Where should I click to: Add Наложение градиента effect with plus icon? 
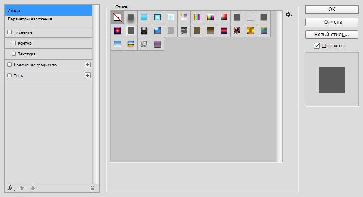click(87, 65)
